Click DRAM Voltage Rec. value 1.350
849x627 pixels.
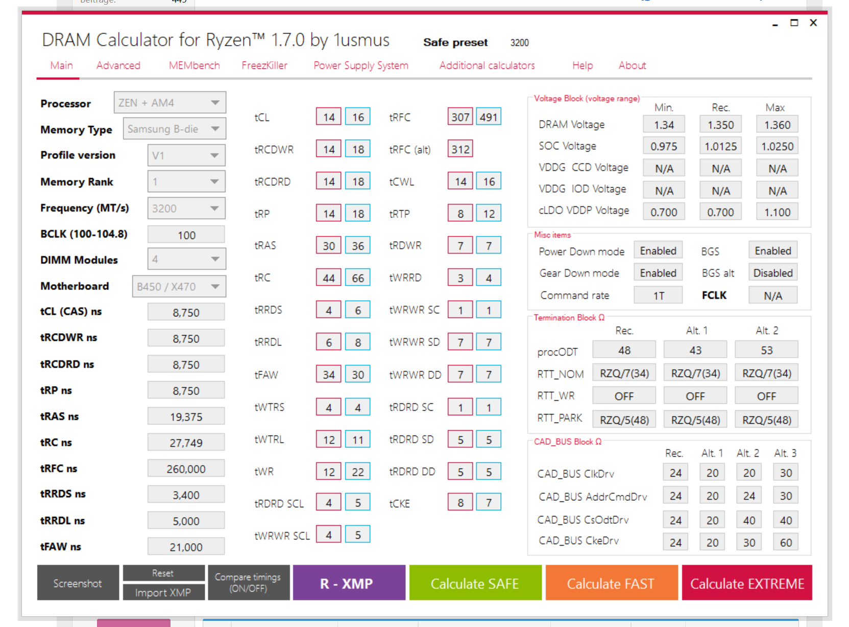[x=720, y=125]
